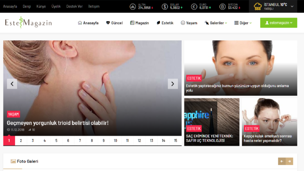Viewport: 304px width, 171px height.
Task: Click the dollar sign currency icon
Action: coord(164,7)
